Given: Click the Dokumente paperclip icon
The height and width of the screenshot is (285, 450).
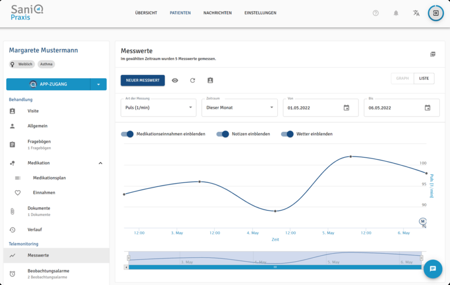Looking at the screenshot, I should click(x=12, y=211).
